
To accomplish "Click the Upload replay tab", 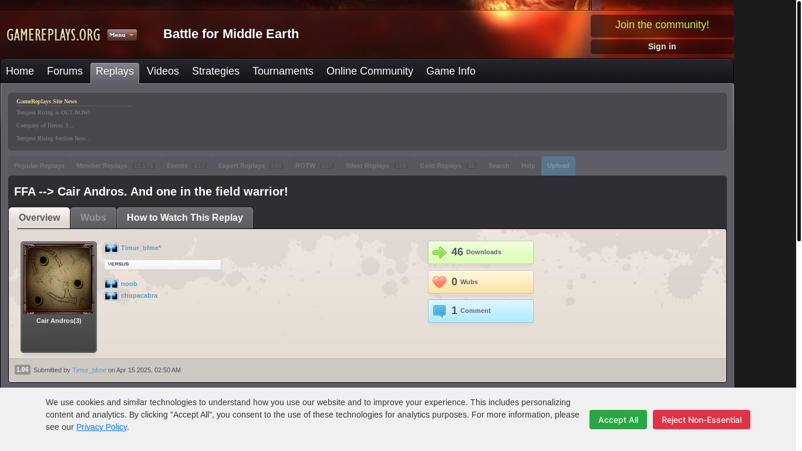I will tap(558, 166).
